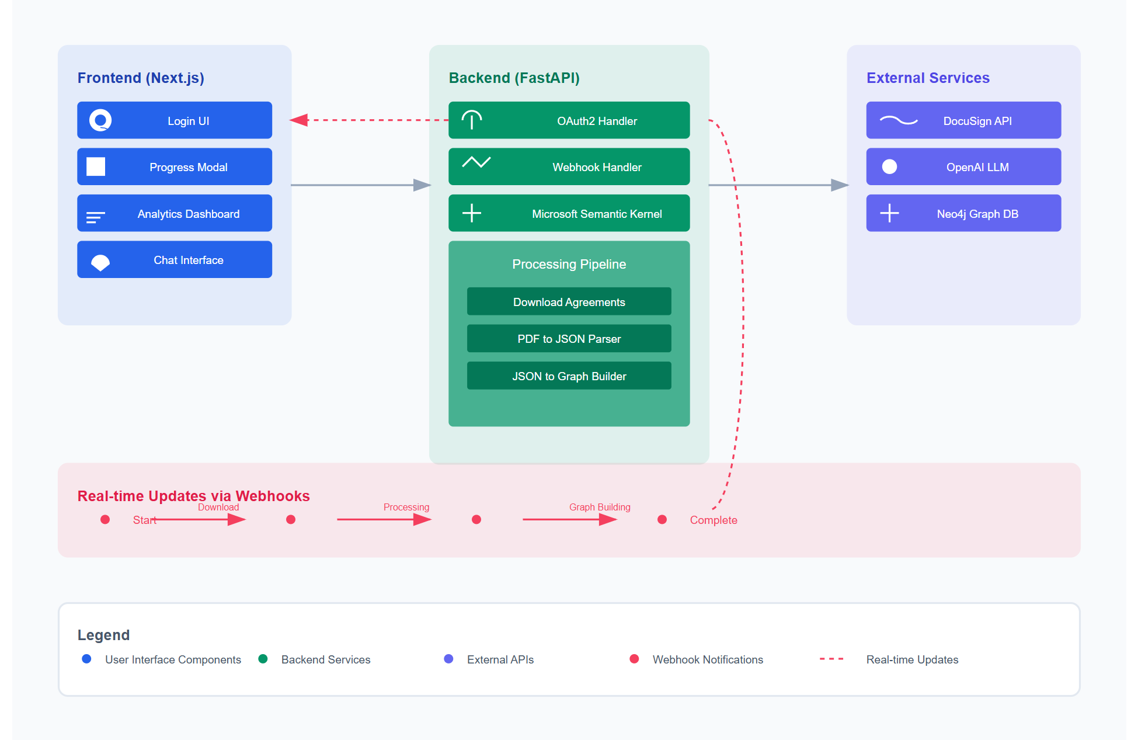1131x740 pixels.
Task: Click the JSON to Graph Builder block
Action: coord(569,376)
